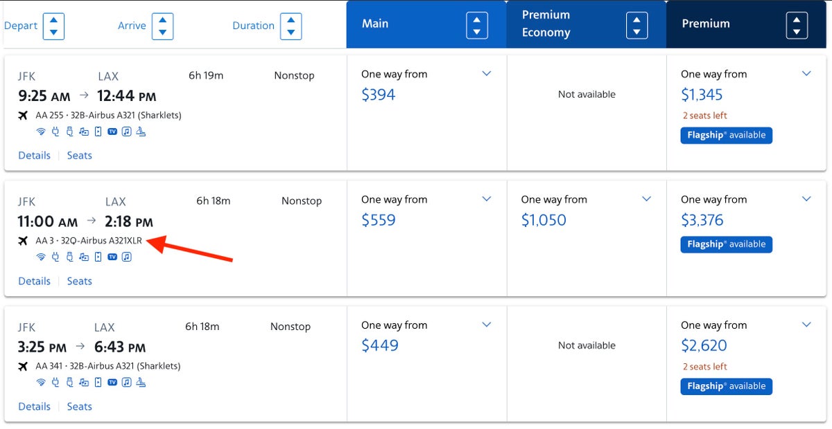Viewport: 832px width, 429px height.
Task: Expand the $2,620 Premium fare for the 3:25 PM flight
Action: coord(806,325)
